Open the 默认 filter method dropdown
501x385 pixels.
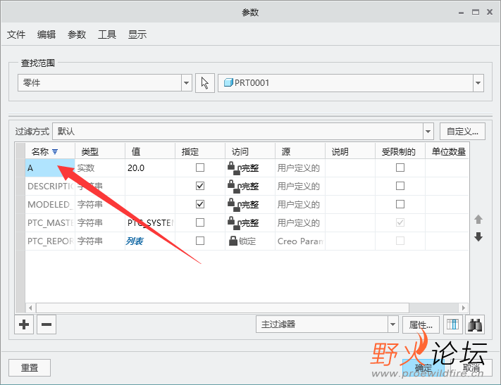(428, 132)
